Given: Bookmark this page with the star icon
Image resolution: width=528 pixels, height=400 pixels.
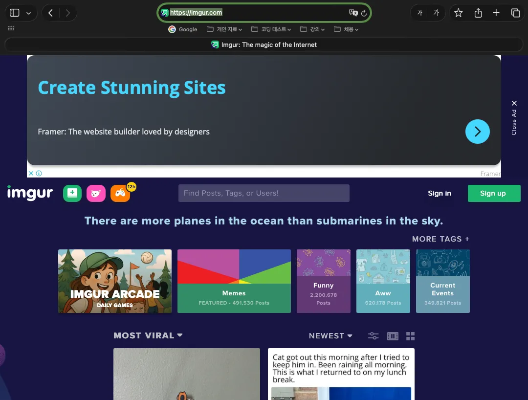Looking at the screenshot, I should [x=458, y=13].
